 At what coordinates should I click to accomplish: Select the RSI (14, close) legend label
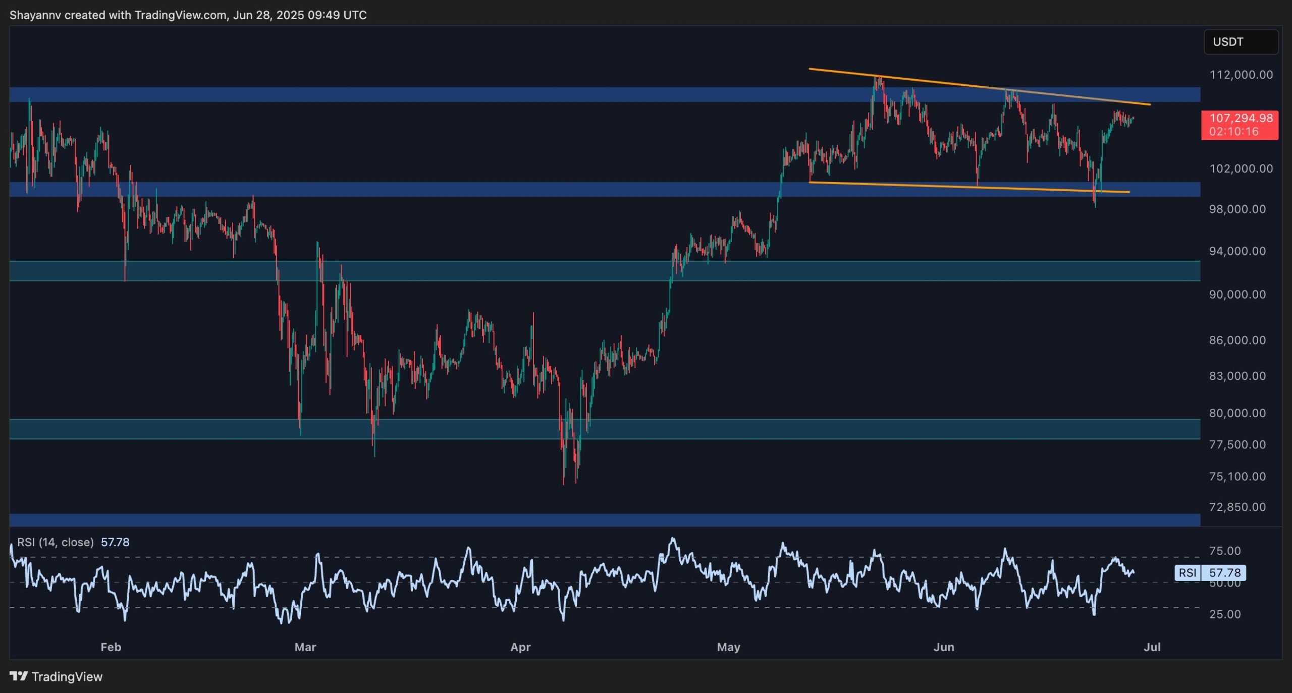[56, 542]
